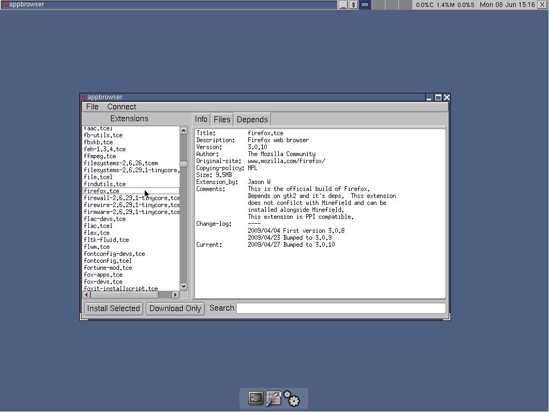The height and width of the screenshot is (412, 549).
Task: Select firmware-2.6.29.1-tinycore.tce entry
Action: 131,212
